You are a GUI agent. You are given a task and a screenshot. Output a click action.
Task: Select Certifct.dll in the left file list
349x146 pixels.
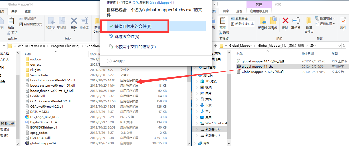coord(37,96)
